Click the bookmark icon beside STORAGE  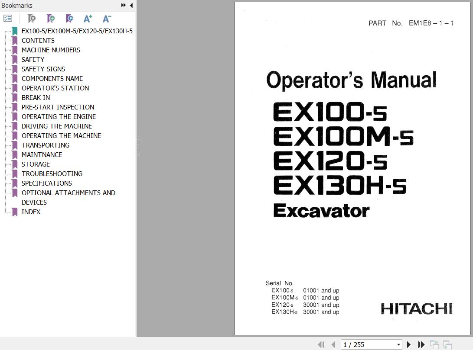pyautogui.click(x=14, y=164)
